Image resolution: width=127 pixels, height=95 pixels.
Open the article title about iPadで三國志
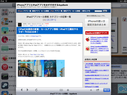[x=48, y=30]
